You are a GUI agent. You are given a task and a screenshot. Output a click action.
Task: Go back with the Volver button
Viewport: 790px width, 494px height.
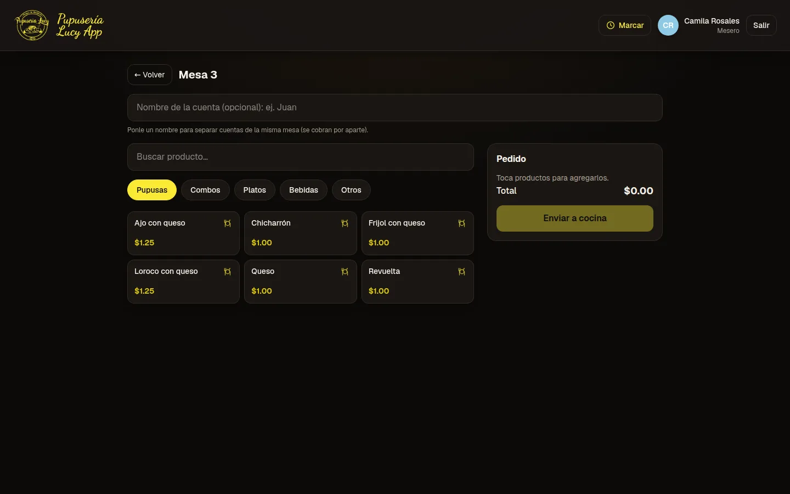150,75
